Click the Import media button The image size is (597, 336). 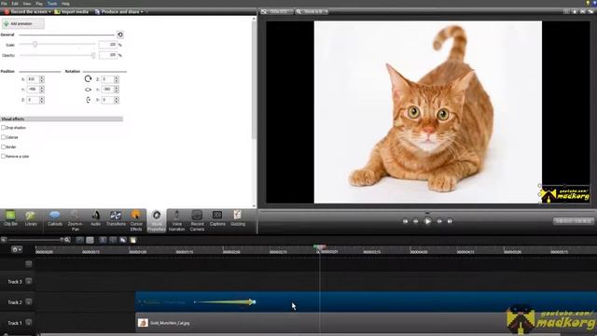click(71, 12)
